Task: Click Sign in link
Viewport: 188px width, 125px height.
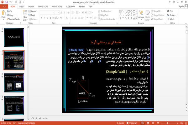Action: 181,7
